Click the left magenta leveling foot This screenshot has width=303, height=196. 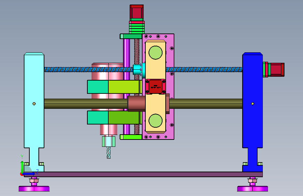[x=34, y=189]
